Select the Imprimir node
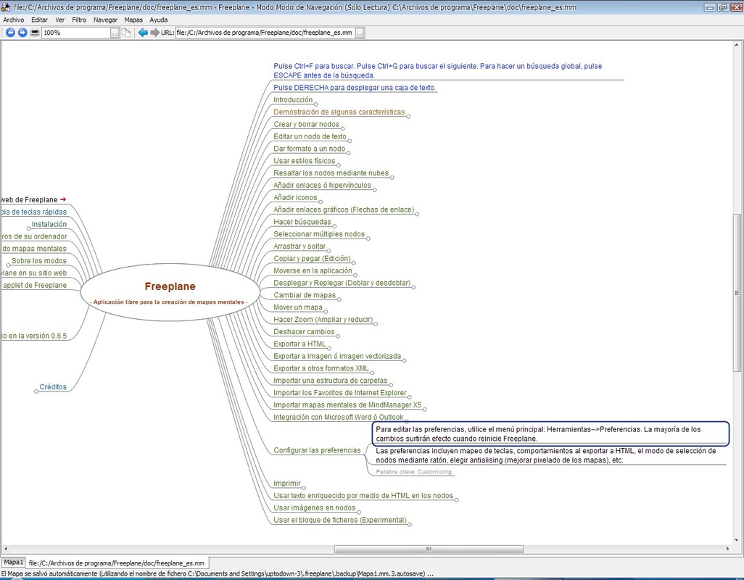 click(x=286, y=484)
